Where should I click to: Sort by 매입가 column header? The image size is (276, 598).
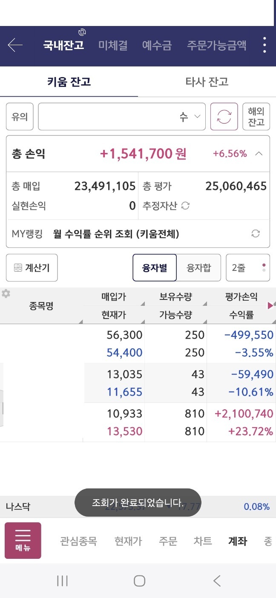114,297
